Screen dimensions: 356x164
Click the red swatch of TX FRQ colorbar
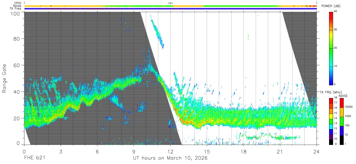331,101
